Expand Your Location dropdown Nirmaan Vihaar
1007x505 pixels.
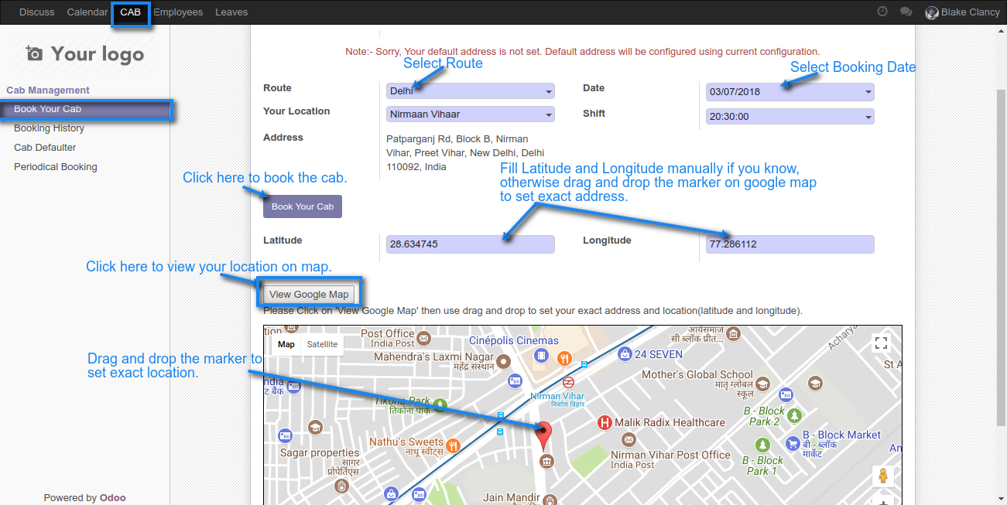471,114
